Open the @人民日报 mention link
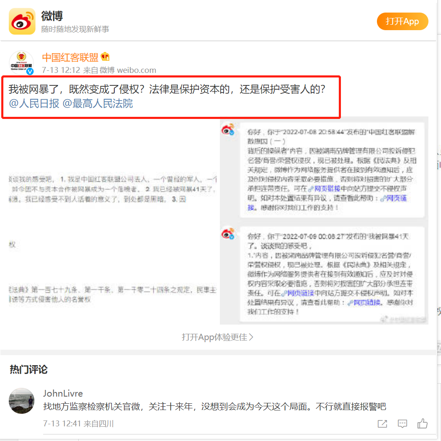441x441 pixels. 34,103
